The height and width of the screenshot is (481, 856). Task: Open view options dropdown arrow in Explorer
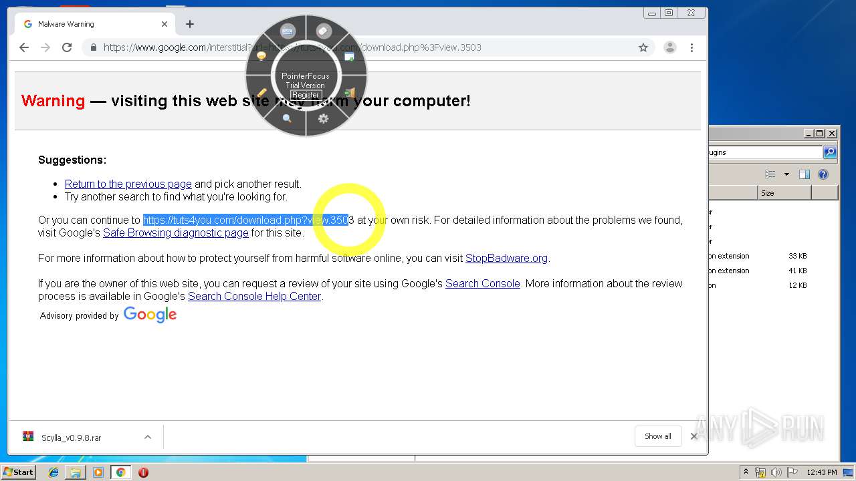pos(786,174)
